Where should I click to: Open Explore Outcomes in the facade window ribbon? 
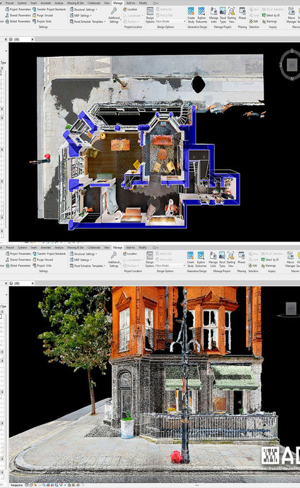coord(201,260)
